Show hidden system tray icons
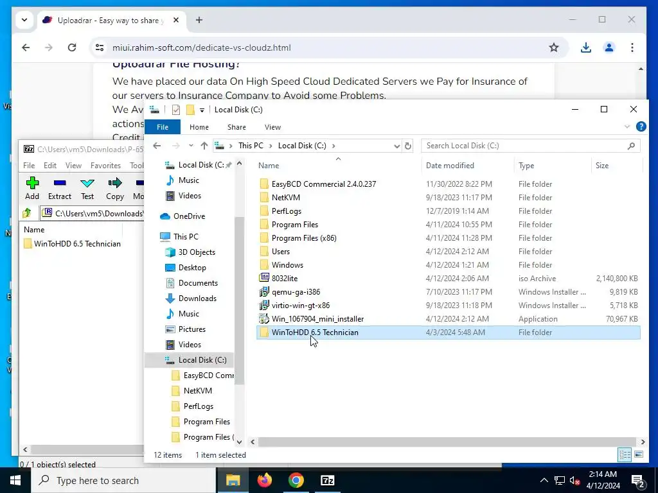 [544, 480]
